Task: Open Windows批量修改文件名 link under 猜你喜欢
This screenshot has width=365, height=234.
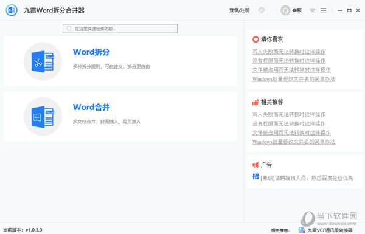Action: coord(294,79)
